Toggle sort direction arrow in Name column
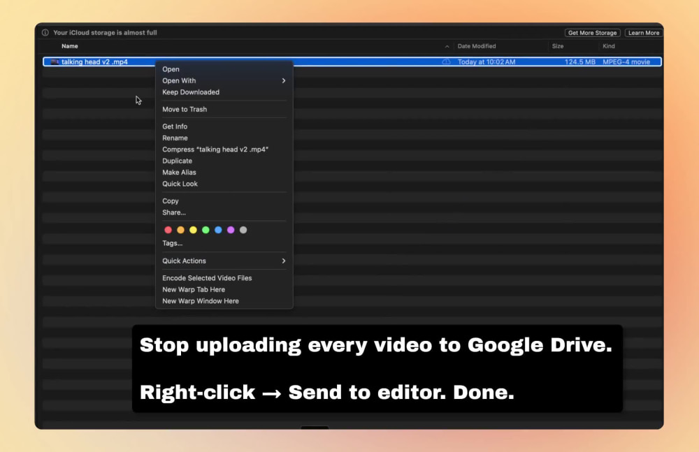This screenshot has width=699, height=452. point(447,46)
